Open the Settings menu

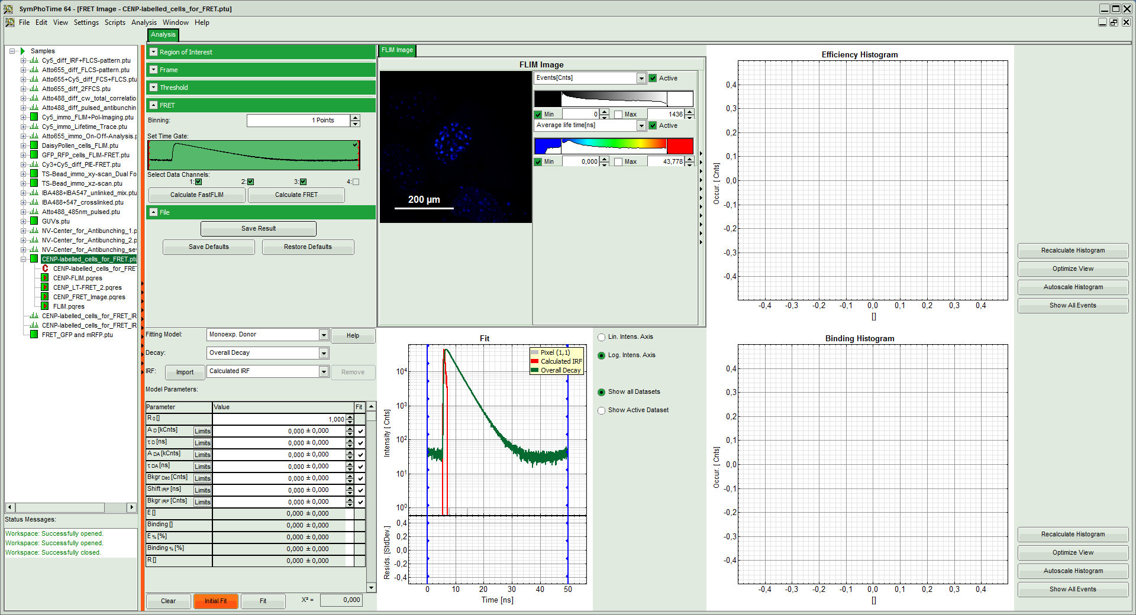pyautogui.click(x=86, y=22)
